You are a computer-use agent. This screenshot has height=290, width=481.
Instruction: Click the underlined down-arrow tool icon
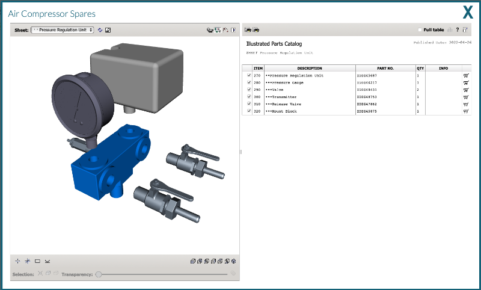(x=47, y=261)
